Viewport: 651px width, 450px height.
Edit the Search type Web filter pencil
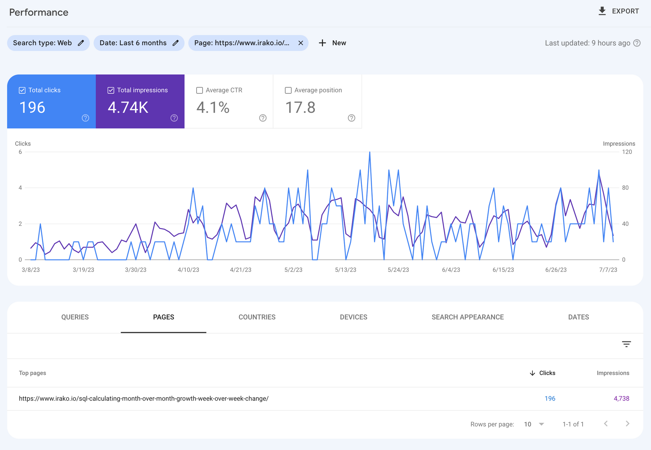(81, 43)
